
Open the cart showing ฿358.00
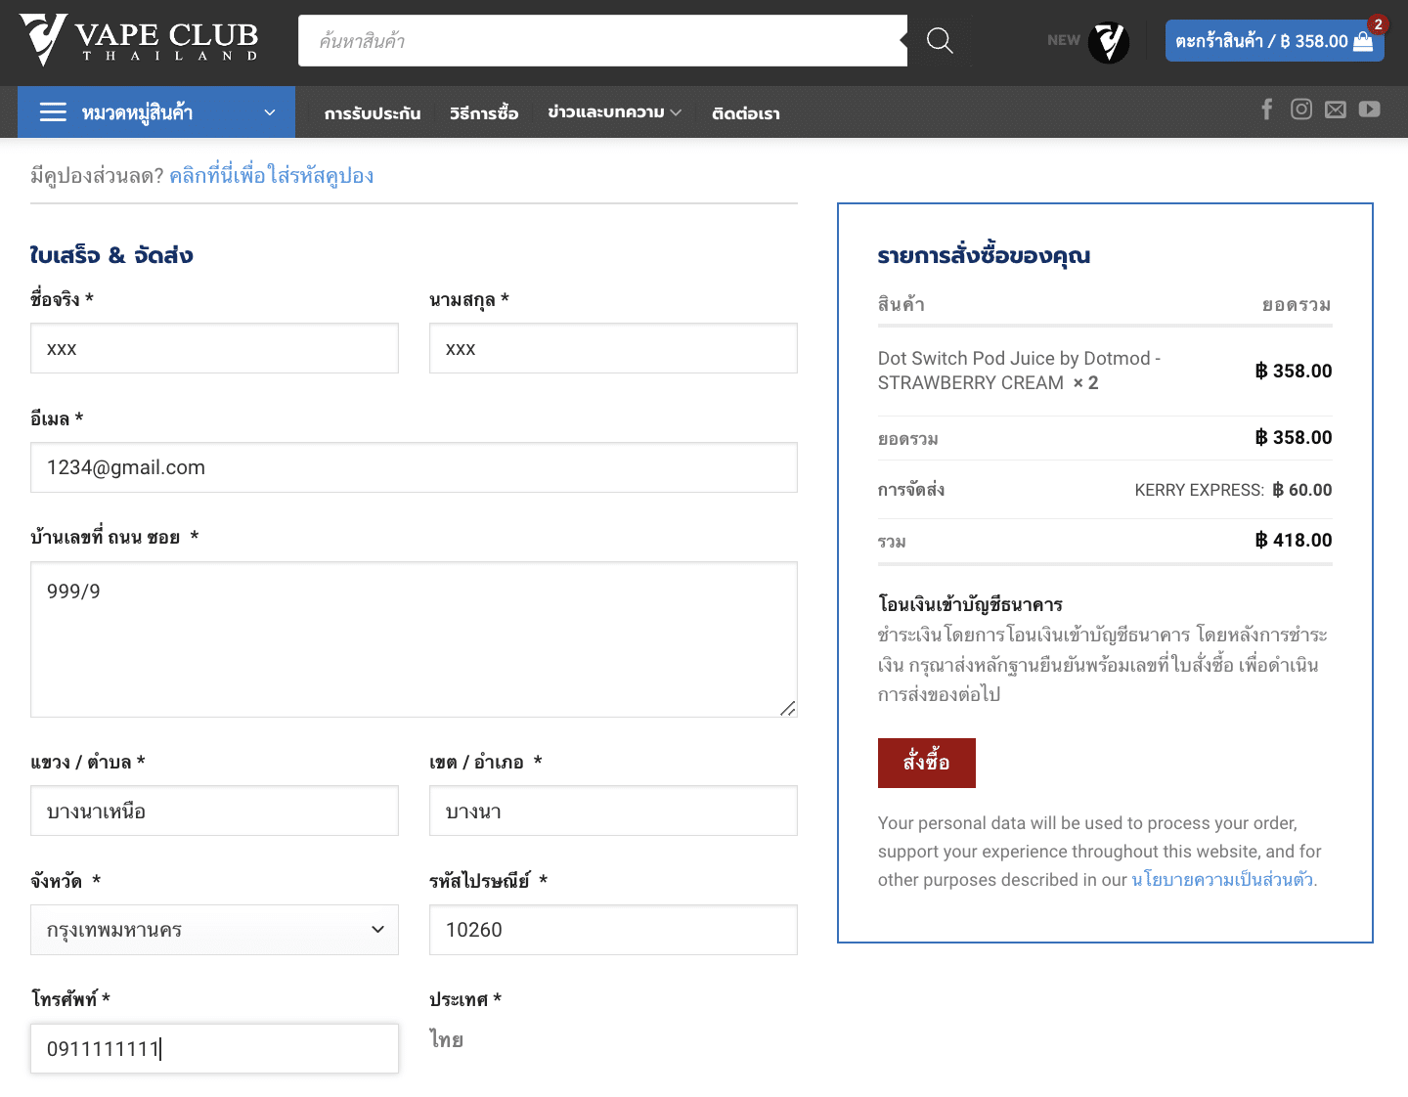click(1274, 41)
